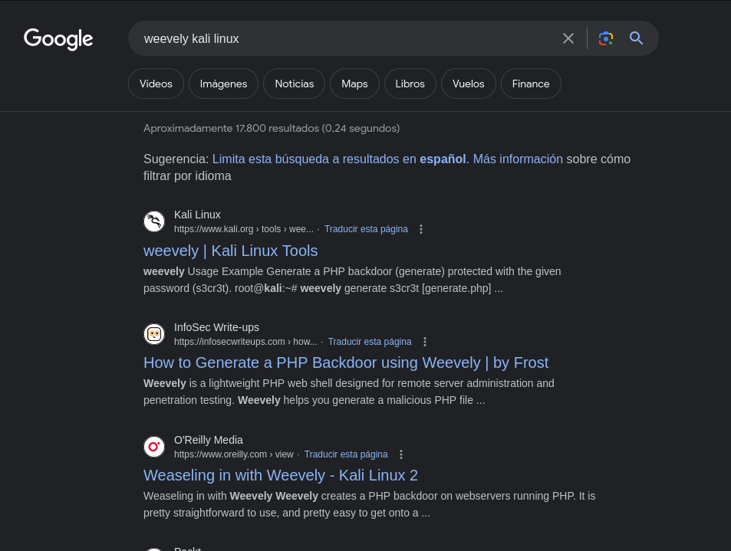Switch to the Finance filter tab
This screenshot has height=551, width=731.
(x=531, y=84)
